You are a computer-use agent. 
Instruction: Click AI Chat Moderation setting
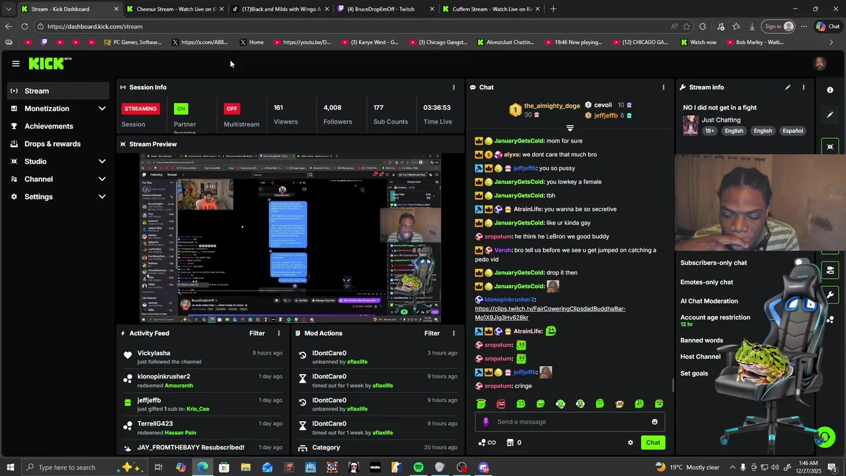[x=709, y=301]
